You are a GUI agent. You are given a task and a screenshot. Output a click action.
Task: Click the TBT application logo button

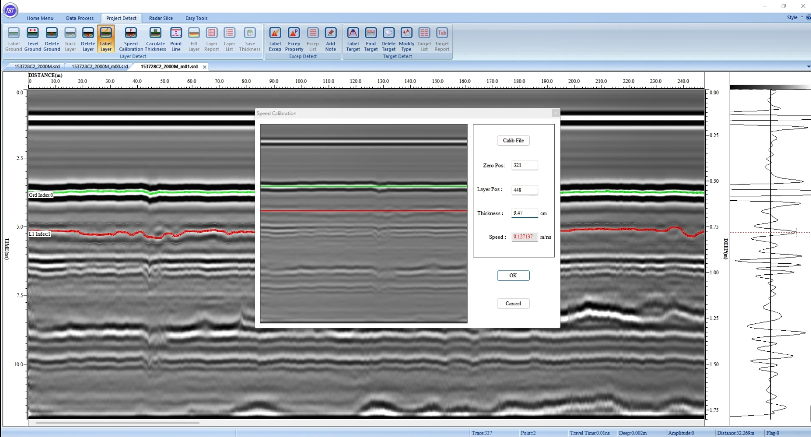[x=10, y=10]
